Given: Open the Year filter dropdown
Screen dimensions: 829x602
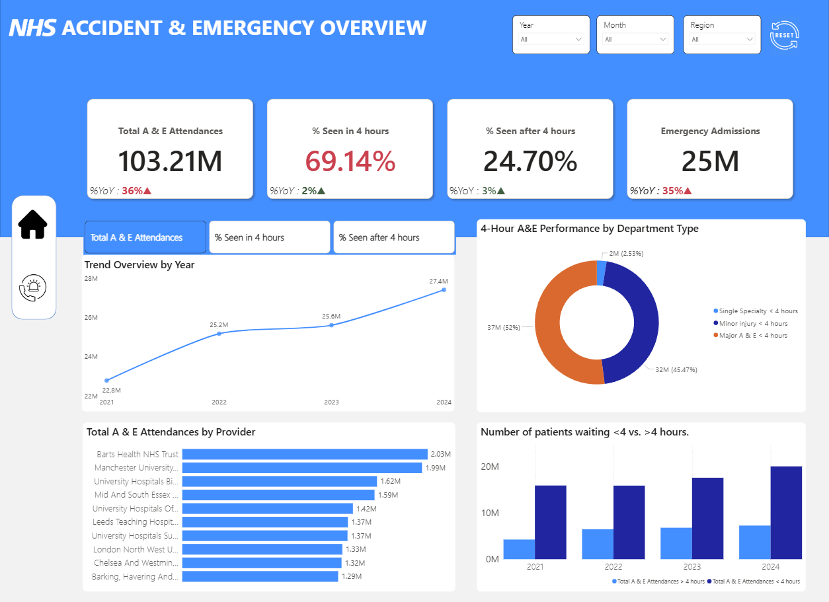Looking at the screenshot, I should coord(551,39).
